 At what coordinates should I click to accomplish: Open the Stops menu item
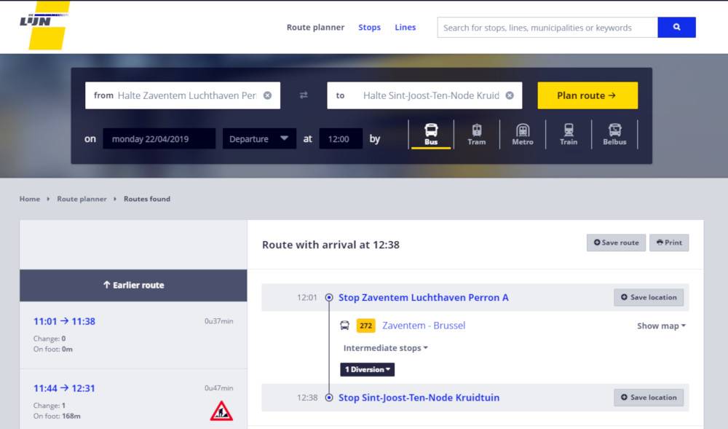point(369,28)
